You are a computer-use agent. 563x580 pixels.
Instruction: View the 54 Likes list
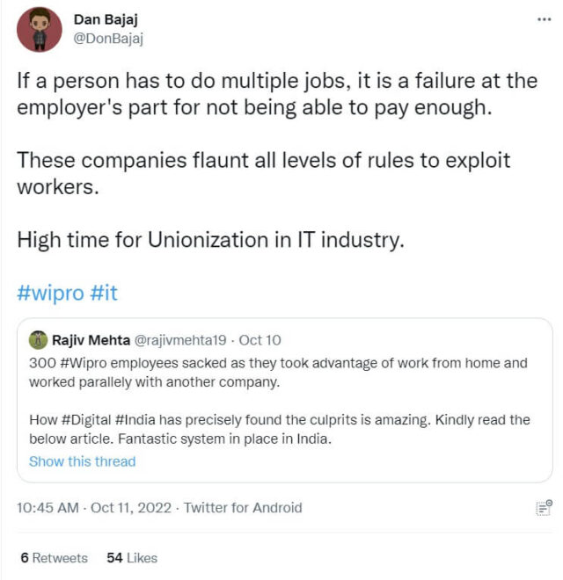coord(132,558)
